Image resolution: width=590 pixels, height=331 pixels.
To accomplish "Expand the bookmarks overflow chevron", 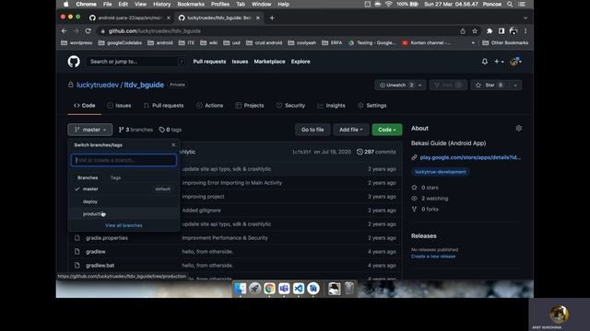I will coord(473,43).
